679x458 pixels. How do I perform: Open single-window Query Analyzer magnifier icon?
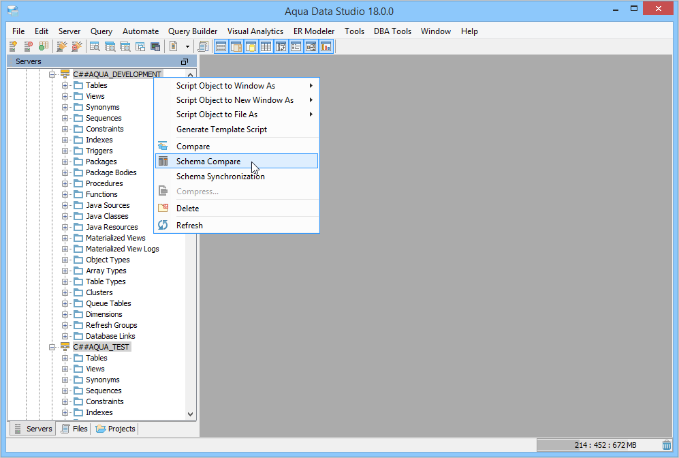(x=95, y=46)
